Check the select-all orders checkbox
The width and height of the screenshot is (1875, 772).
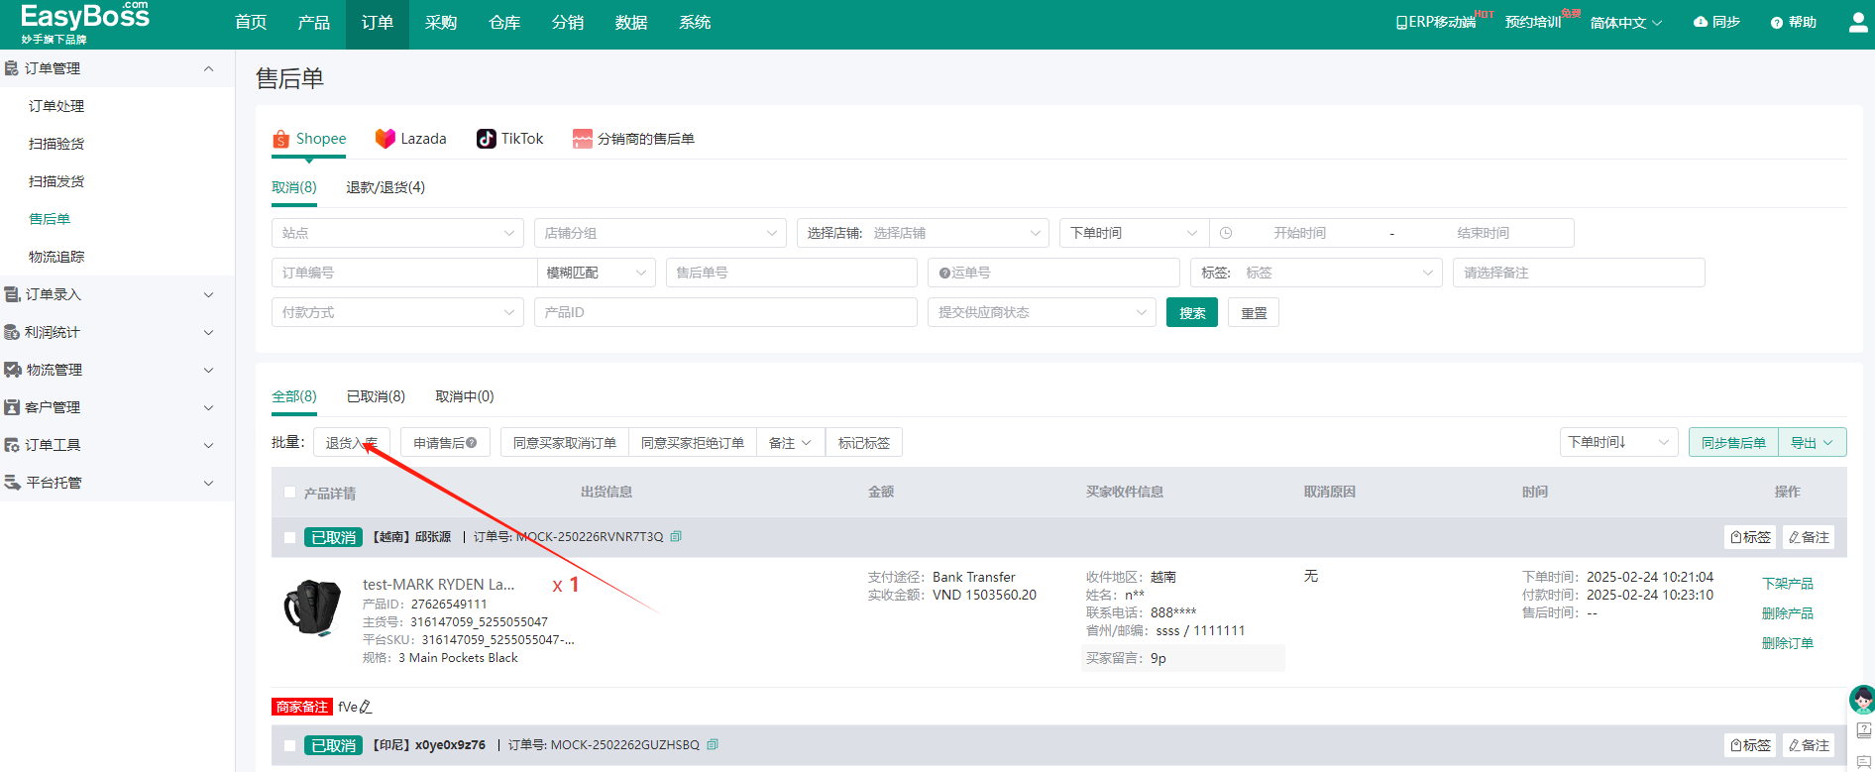coord(289,493)
